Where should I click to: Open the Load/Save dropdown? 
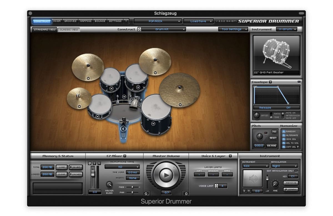point(198,21)
